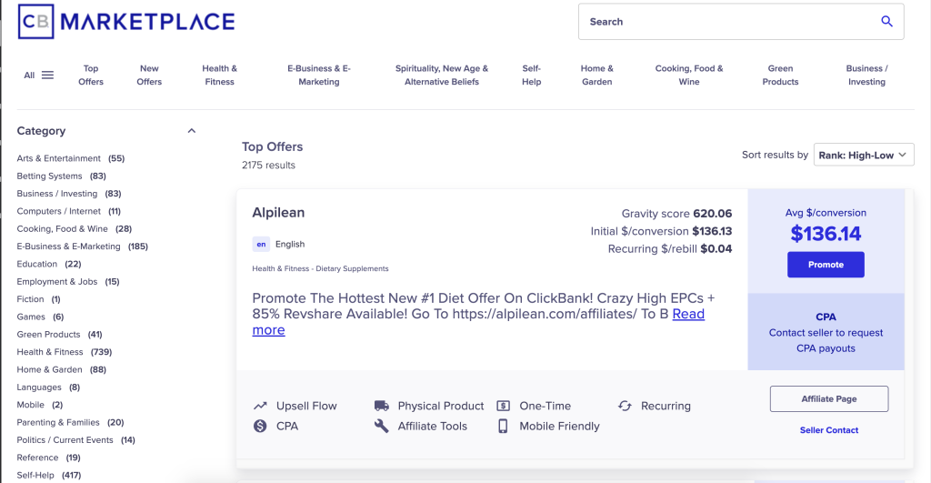Filter by Education category

(49, 264)
